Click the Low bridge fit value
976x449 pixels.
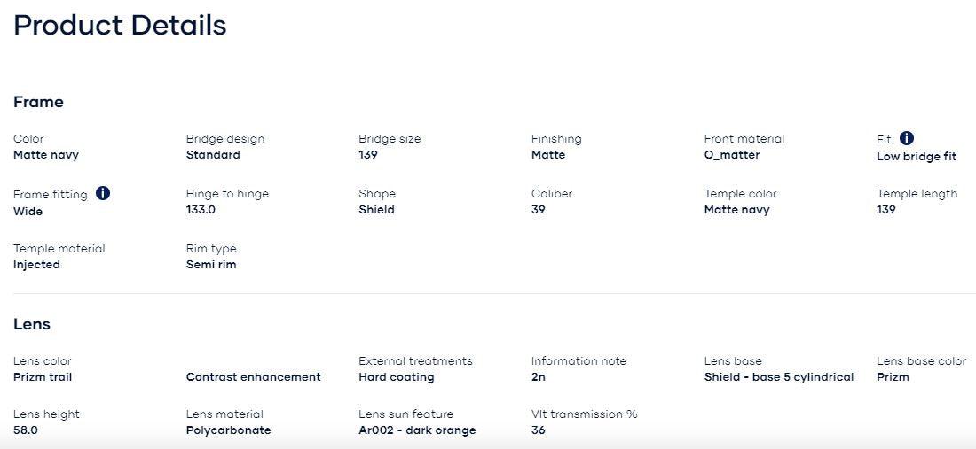tap(916, 157)
